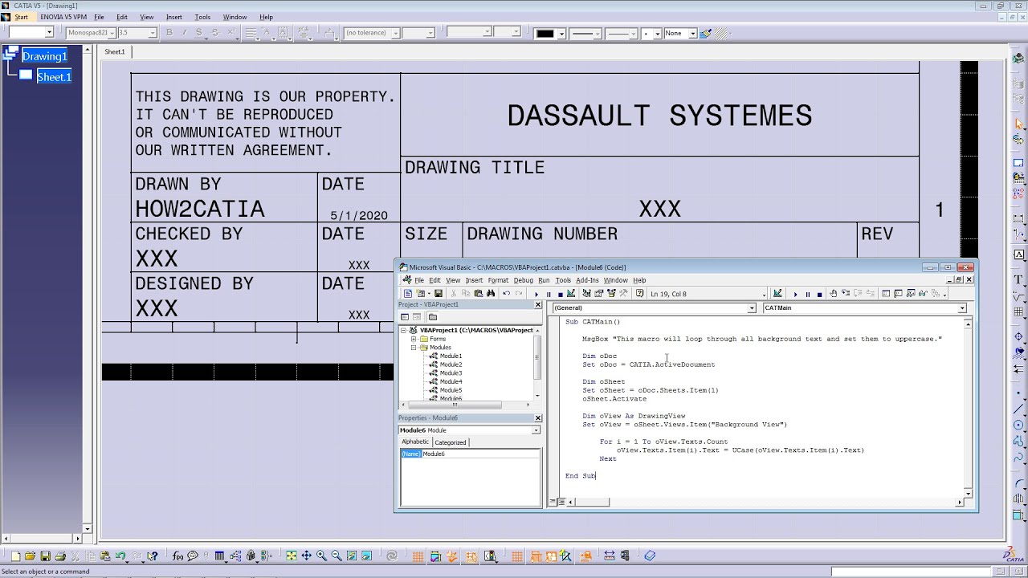Open the line color dropdown arrow

pyautogui.click(x=561, y=34)
